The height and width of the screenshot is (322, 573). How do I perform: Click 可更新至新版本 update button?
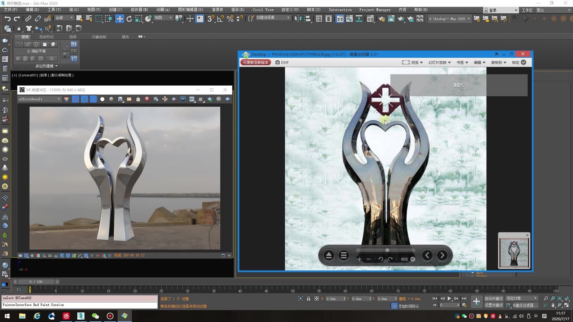coord(255,62)
